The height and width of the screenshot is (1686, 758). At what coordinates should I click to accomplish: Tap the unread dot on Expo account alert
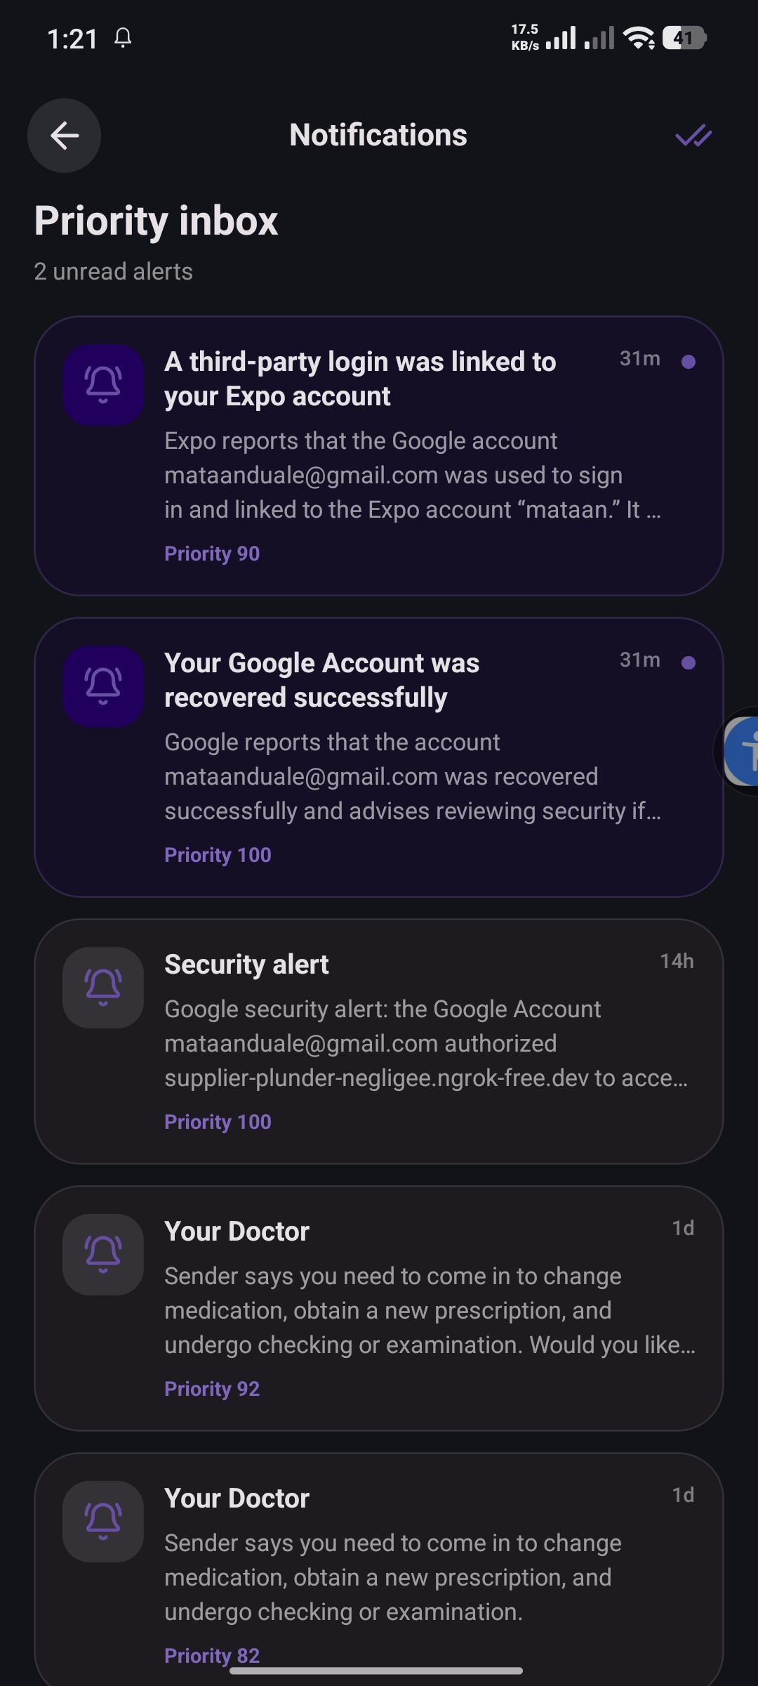click(x=689, y=361)
